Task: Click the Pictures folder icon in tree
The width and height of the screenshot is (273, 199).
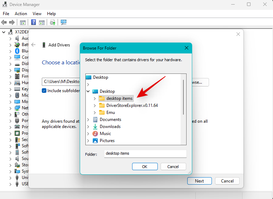Action: coord(95,141)
